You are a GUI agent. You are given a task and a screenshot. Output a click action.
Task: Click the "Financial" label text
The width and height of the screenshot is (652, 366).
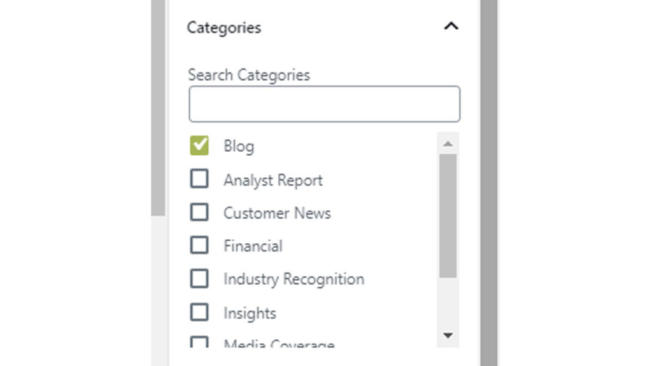(253, 247)
